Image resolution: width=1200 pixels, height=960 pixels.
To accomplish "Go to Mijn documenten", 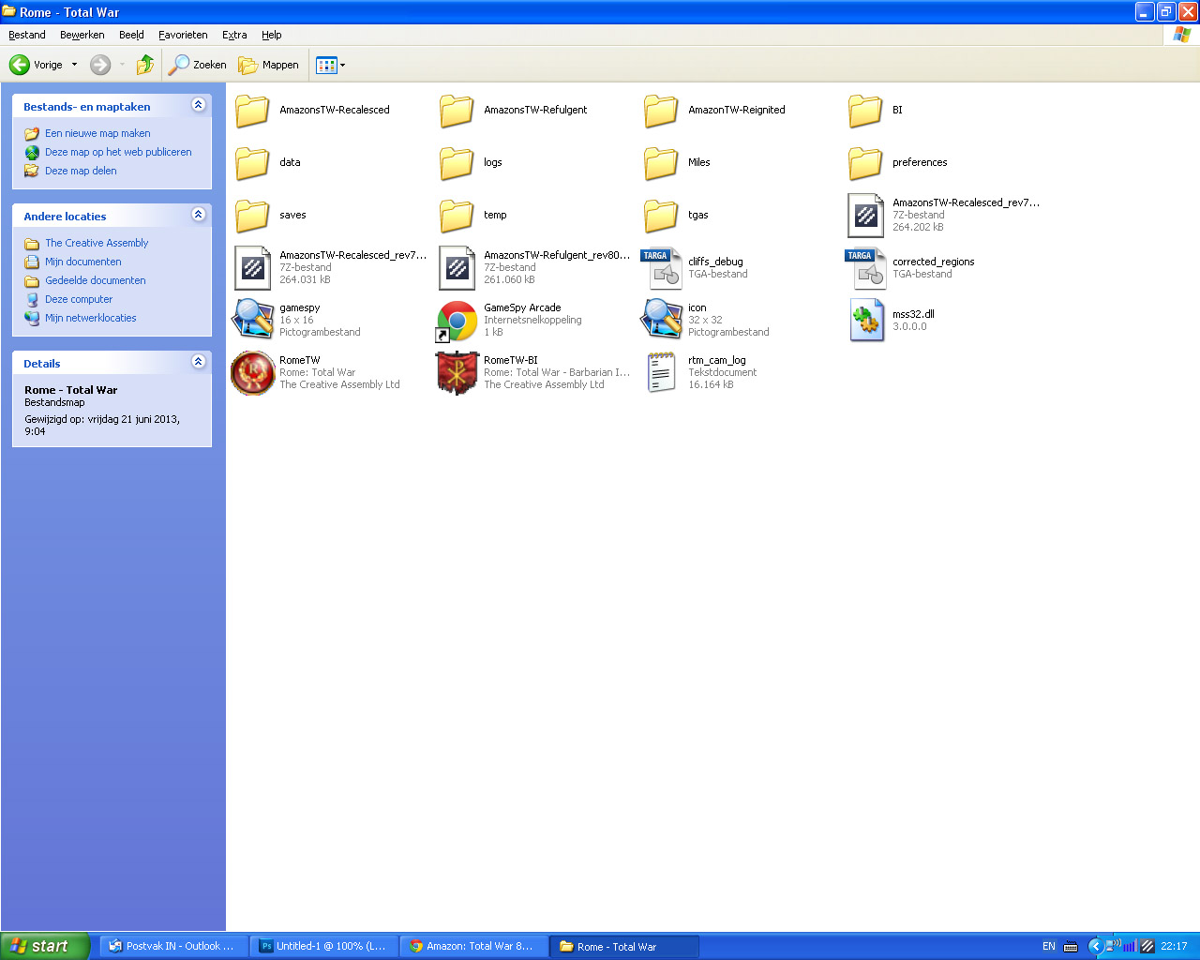I will 83,262.
